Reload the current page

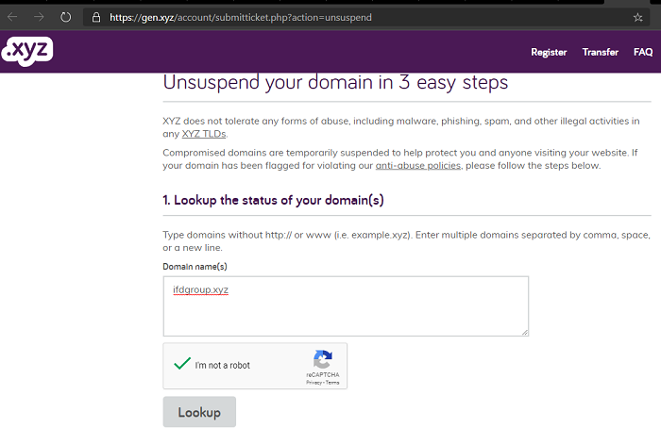[65, 17]
